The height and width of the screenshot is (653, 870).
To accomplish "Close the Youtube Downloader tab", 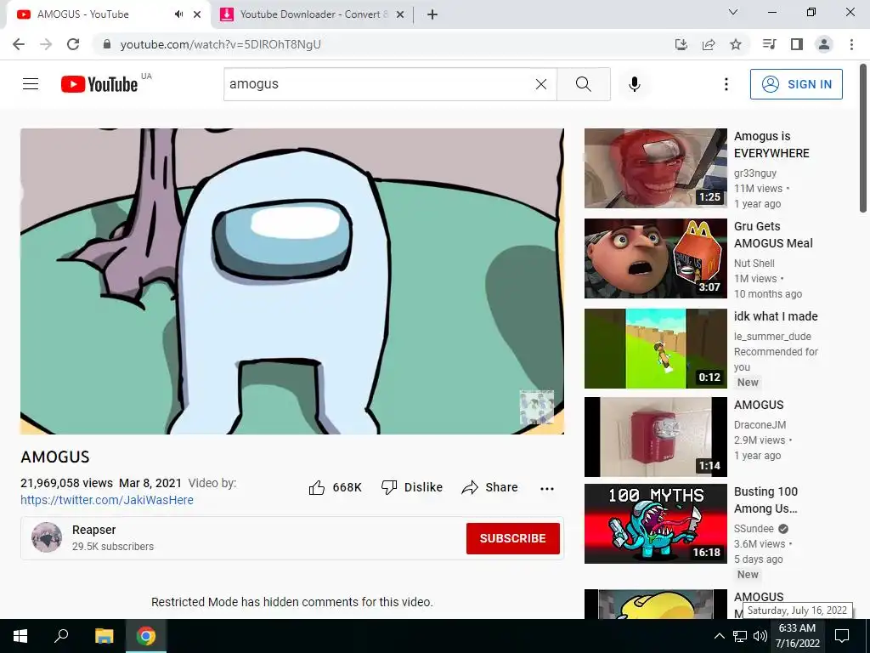I will coord(400,14).
